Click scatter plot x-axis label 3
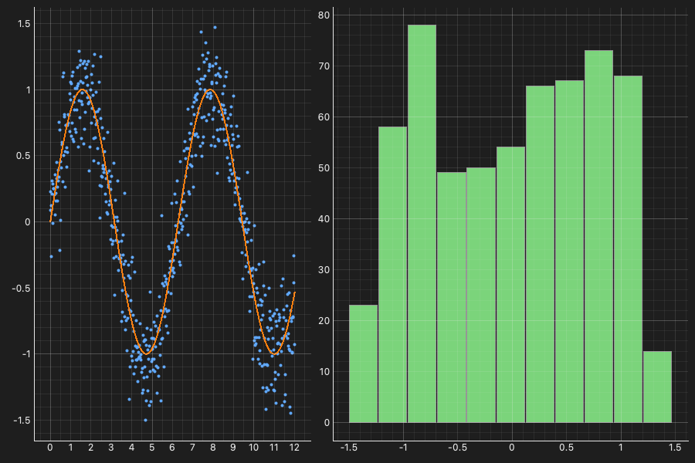 [x=110, y=448]
